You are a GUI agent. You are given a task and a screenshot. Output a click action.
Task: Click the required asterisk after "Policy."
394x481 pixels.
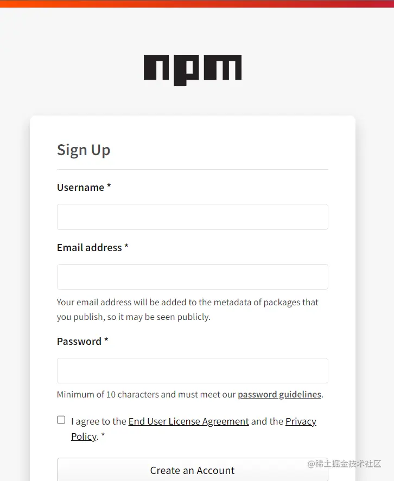pos(103,435)
